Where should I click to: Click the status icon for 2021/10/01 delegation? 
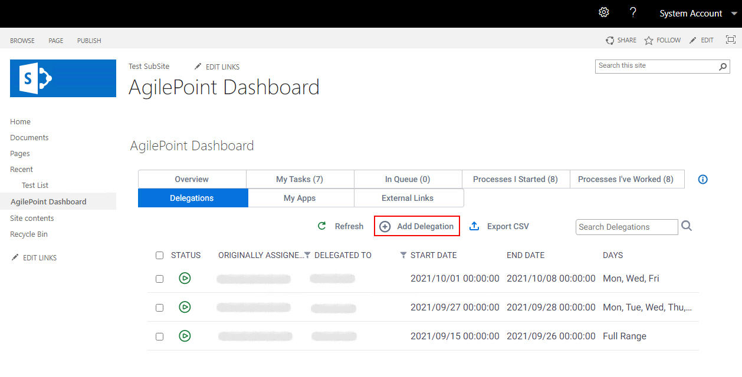(x=185, y=278)
